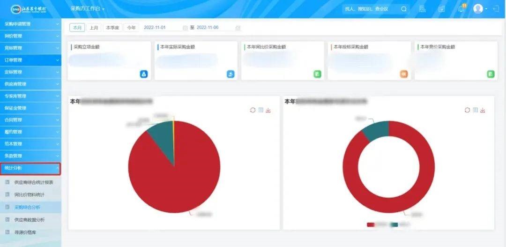Screen dimensions: 506x247
Task: Open 供应商综合统计报表 submenu item
Action: pyautogui.click(x=34, y=182)
